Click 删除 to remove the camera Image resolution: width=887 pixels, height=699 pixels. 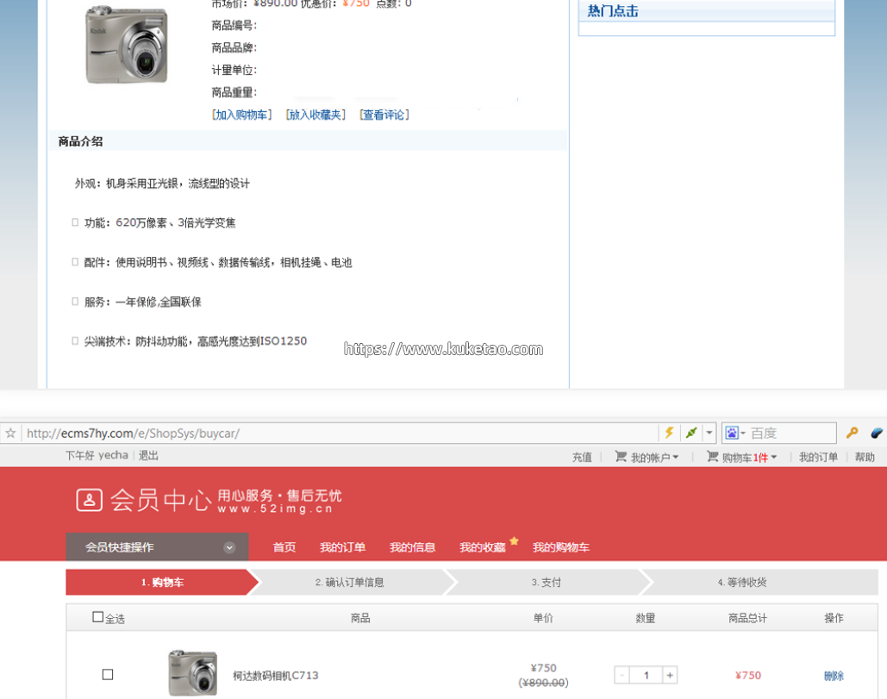coord(834,675)
